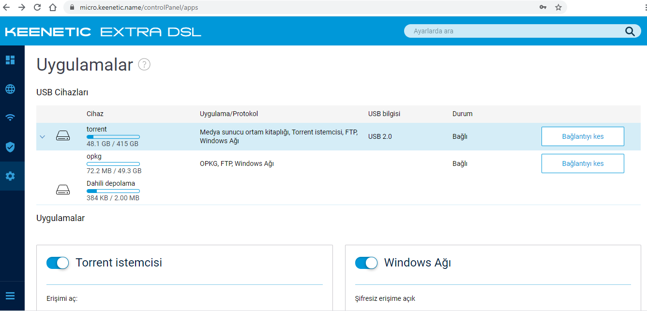
Task: Go forward in browser history
Action: point(22,7)
